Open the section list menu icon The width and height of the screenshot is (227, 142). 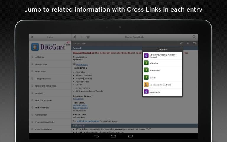194,43
